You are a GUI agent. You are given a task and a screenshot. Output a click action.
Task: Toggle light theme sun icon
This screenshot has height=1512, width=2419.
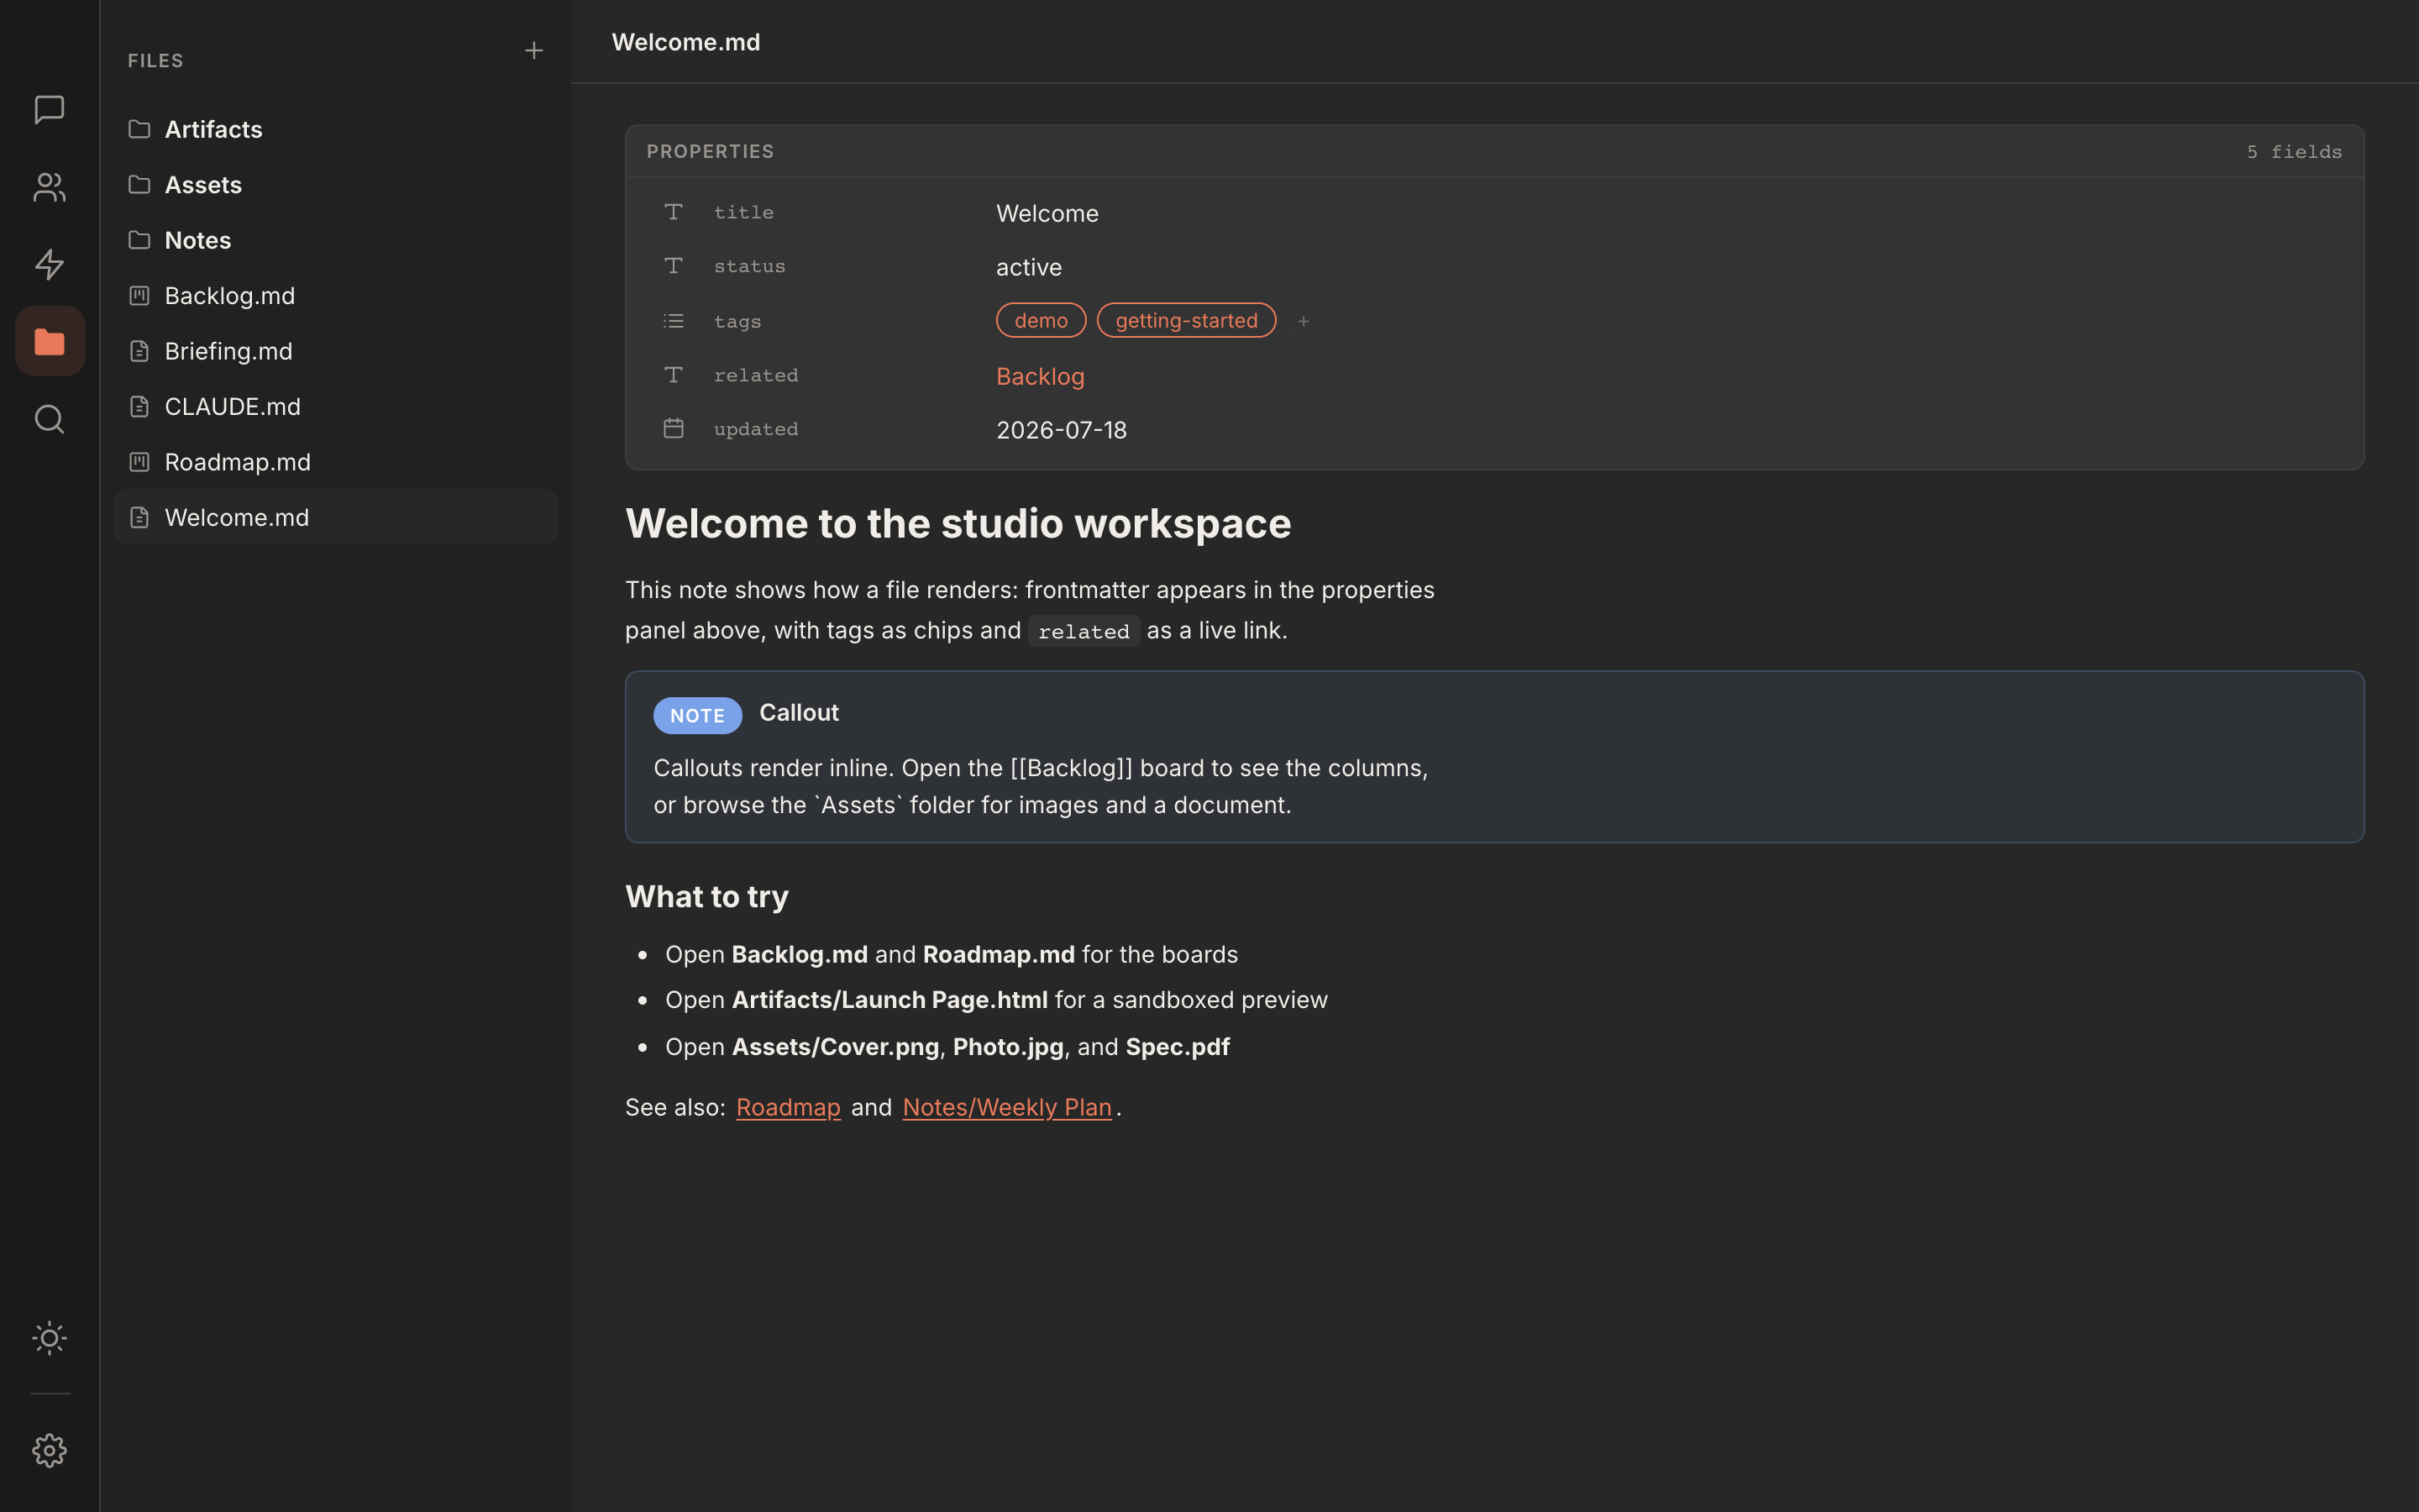pos(49,1338)
